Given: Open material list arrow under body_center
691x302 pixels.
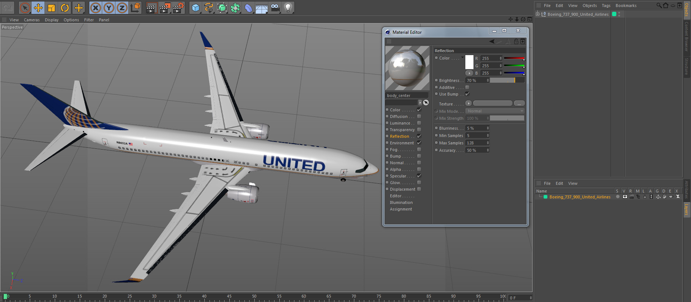Looking at the screenshot, I should (x=420, y=103).
